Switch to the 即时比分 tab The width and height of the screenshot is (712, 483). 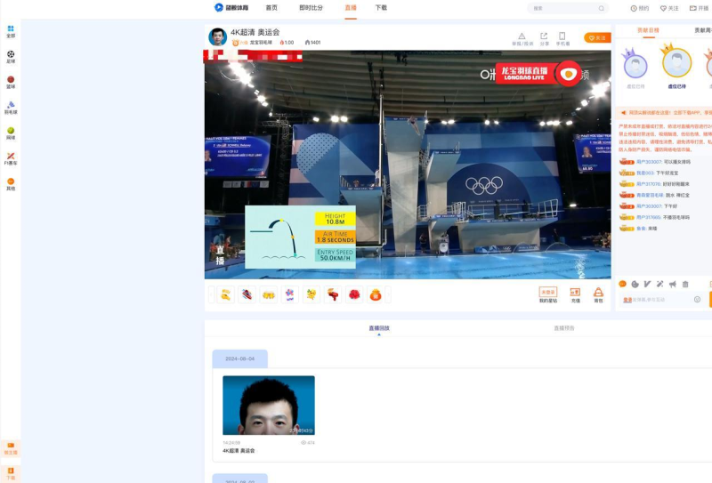point(311,8)
